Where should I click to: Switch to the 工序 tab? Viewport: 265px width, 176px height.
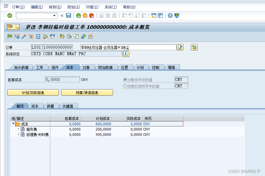[40, 67]
